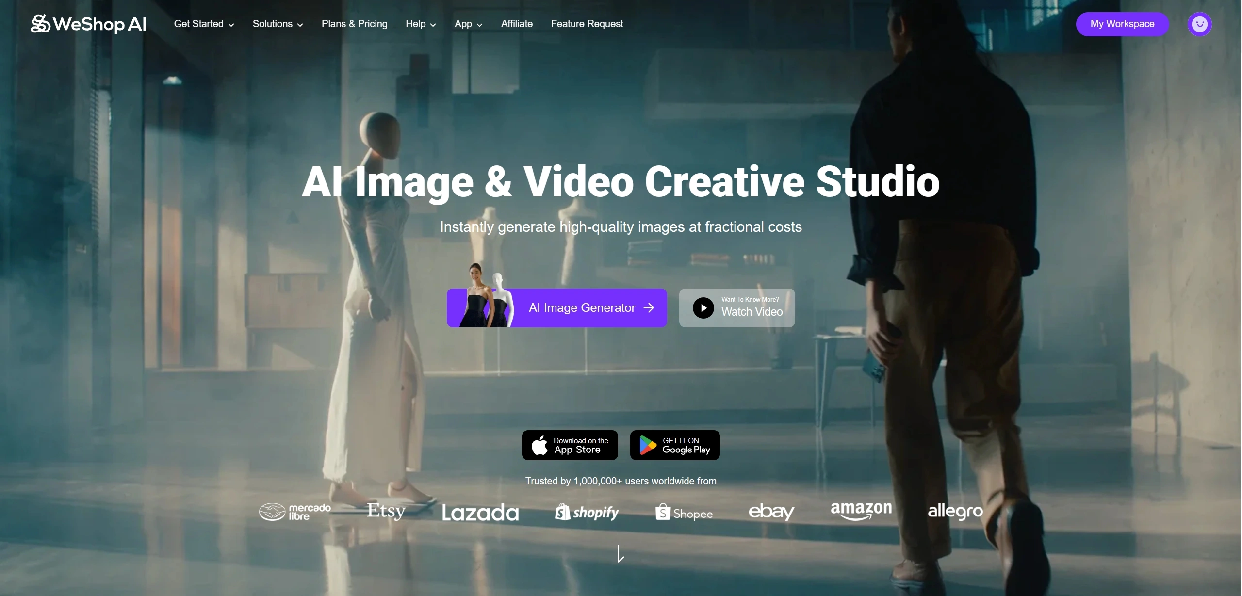Open the smiley profile avatar
The width and height of the screenshot is (1242, 596).
[x=1199, y=24]
